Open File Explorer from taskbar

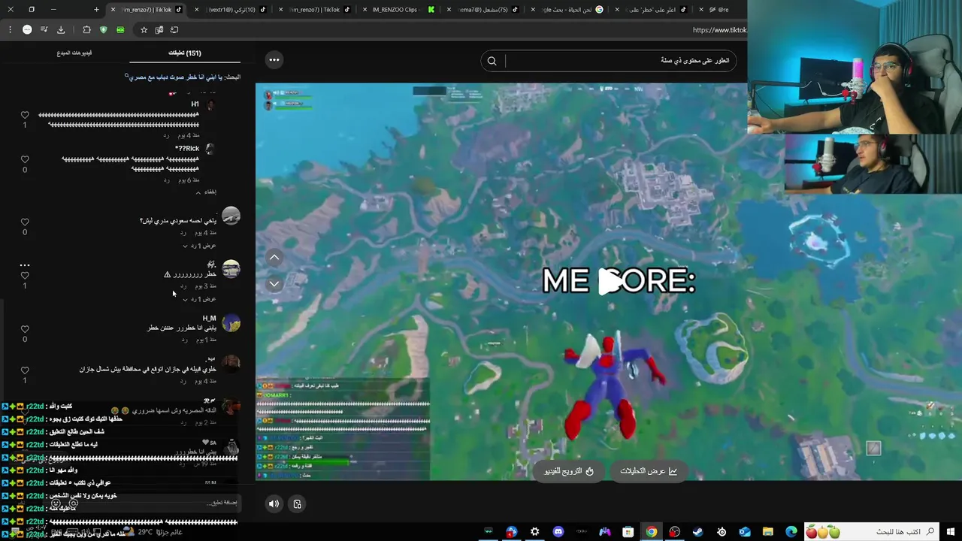click(767, 532)
